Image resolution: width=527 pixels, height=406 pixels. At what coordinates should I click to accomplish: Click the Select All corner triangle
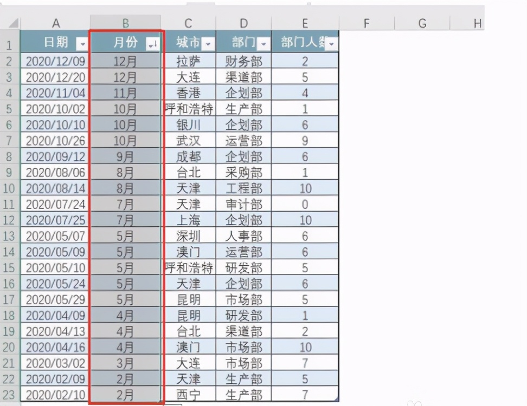(14, 23)
